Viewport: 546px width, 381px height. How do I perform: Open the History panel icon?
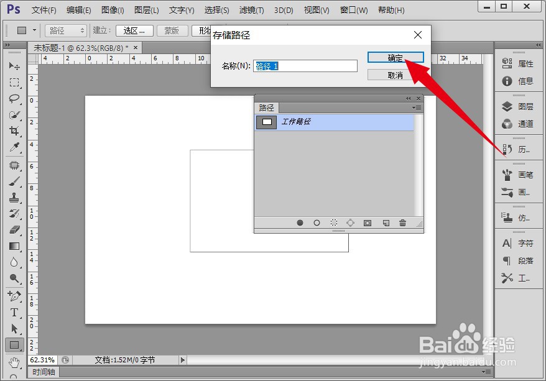[x=507, y=149]
